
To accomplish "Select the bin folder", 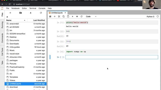I will click(25, 30).
